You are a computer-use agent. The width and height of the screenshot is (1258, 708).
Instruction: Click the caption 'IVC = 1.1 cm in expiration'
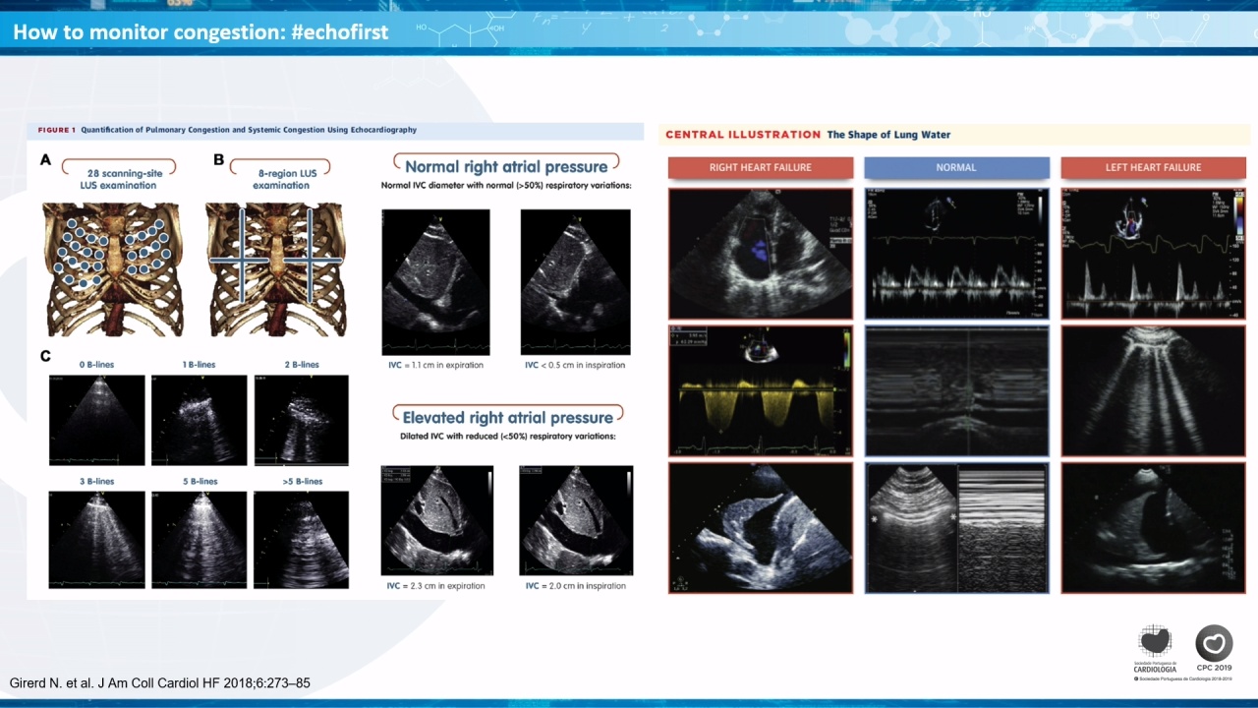435,365
